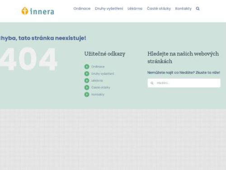Click the green arrow icon beside Kontakty link
This screenshot has height=170, width=226.
87,94
